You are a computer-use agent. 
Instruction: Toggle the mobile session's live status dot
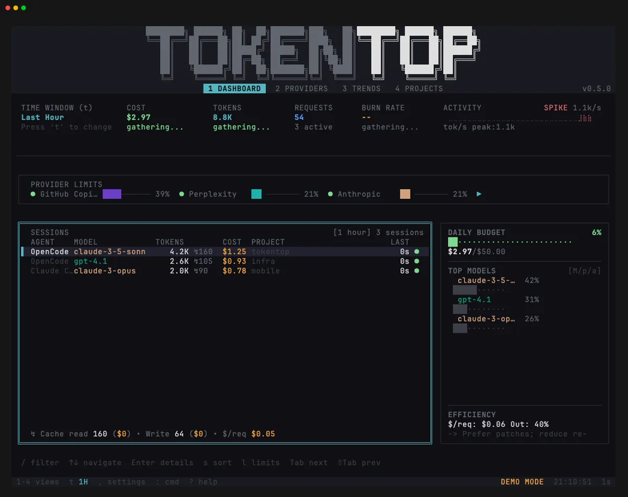point(416,271)
